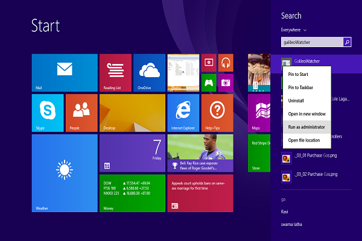Select Open file location
The width and height of the screenshot is (362, 241).
click(x=307, y=140)
